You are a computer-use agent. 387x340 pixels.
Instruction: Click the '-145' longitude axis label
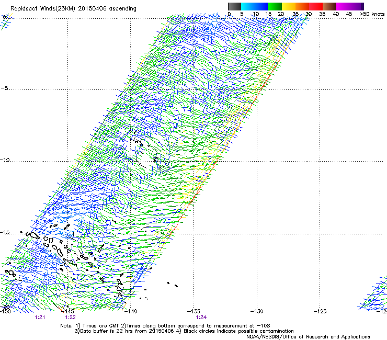coord(68,311)
